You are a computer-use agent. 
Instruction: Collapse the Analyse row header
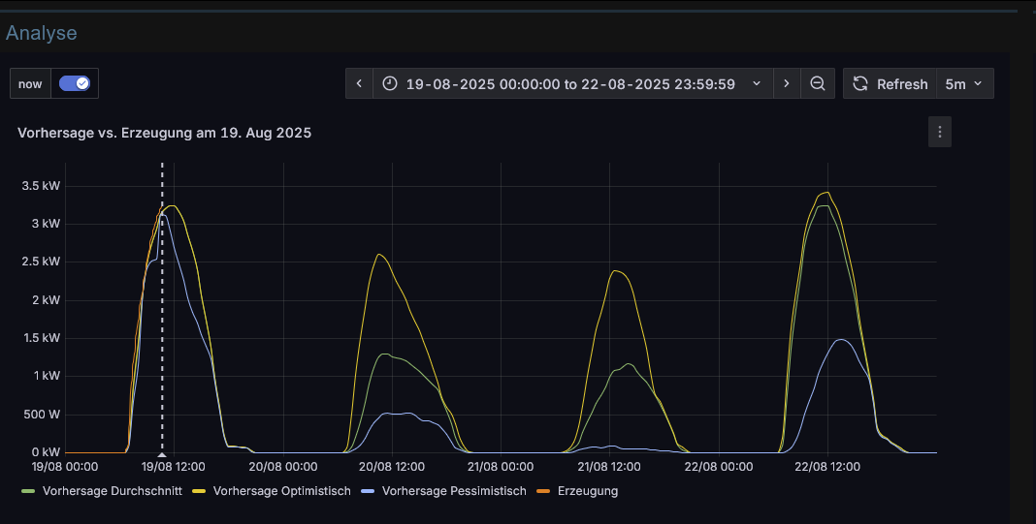coord(41,32)
